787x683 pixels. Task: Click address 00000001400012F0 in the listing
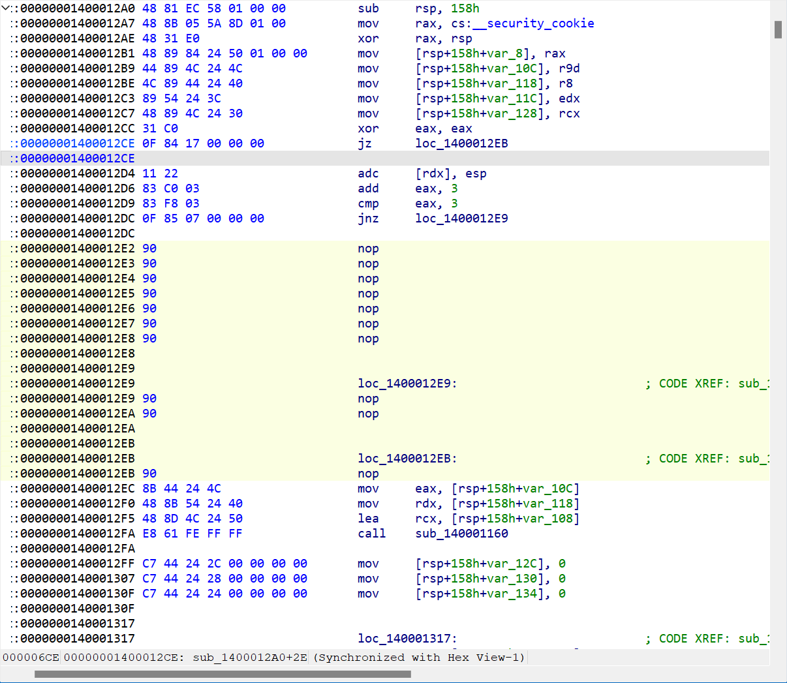(78, 504)
